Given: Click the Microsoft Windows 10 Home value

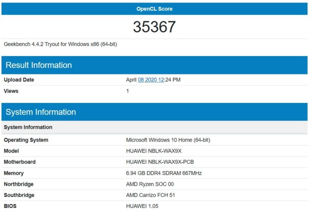Looking at the screenshot, I should point(168,140).
